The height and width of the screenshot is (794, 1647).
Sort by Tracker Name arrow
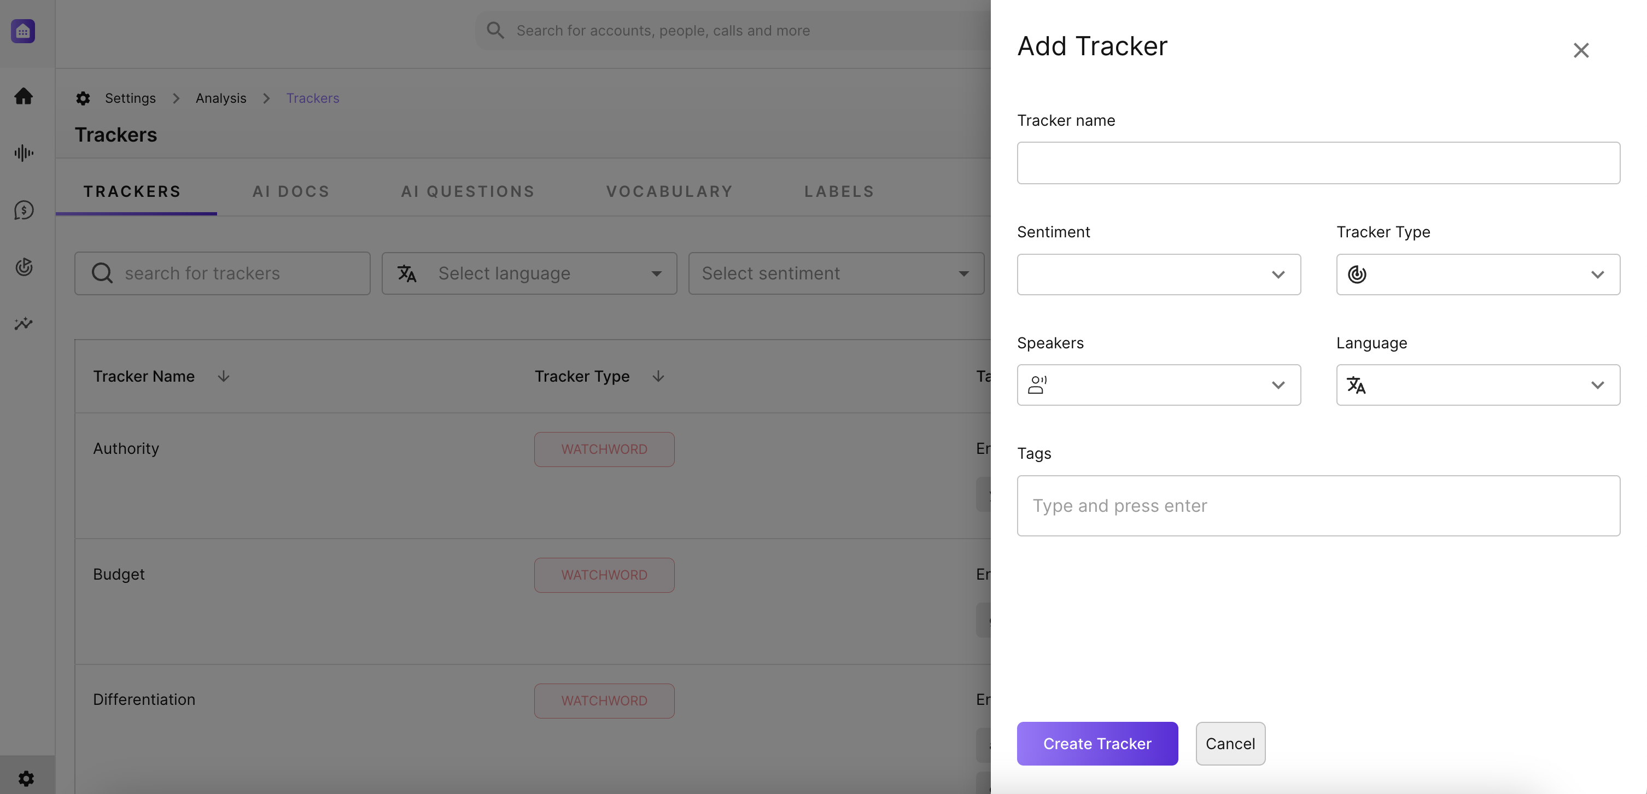223,377
